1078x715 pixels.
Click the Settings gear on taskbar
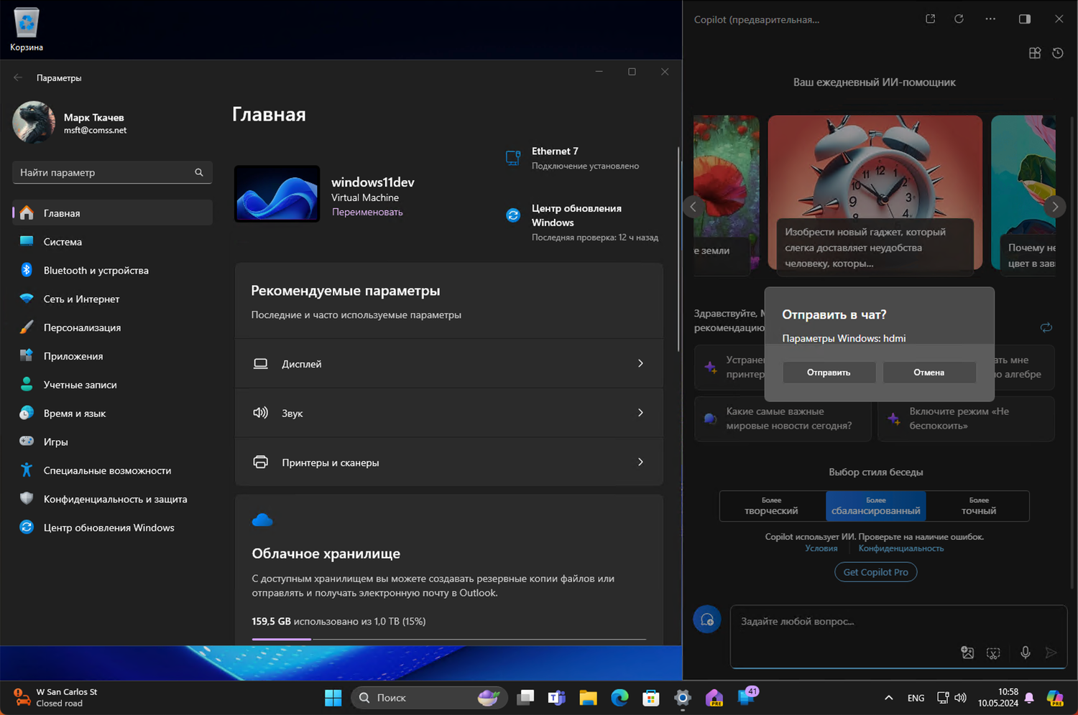pyautogui.click(x=683, y=698)
